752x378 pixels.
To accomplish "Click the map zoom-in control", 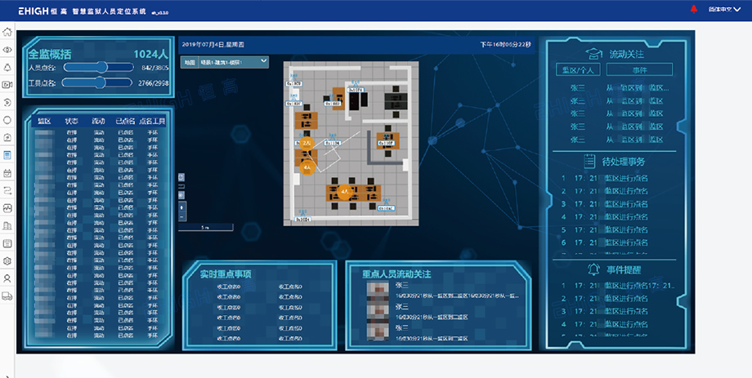I will click(181, 207).
